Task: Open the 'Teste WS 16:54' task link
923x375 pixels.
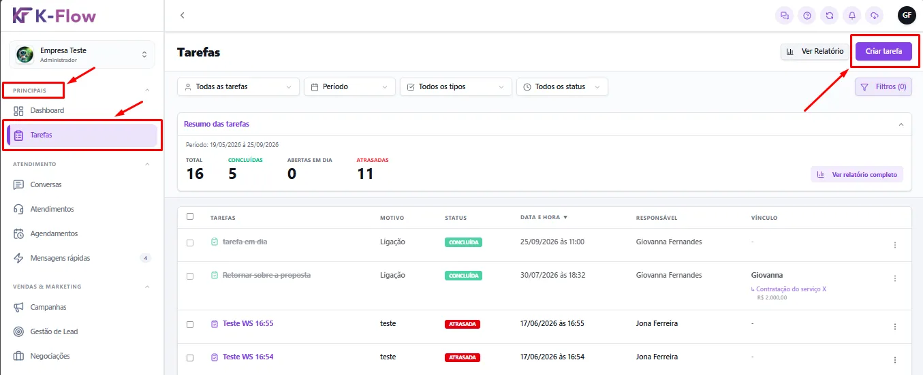Action: pyautogui.click(x=248, y=357)
